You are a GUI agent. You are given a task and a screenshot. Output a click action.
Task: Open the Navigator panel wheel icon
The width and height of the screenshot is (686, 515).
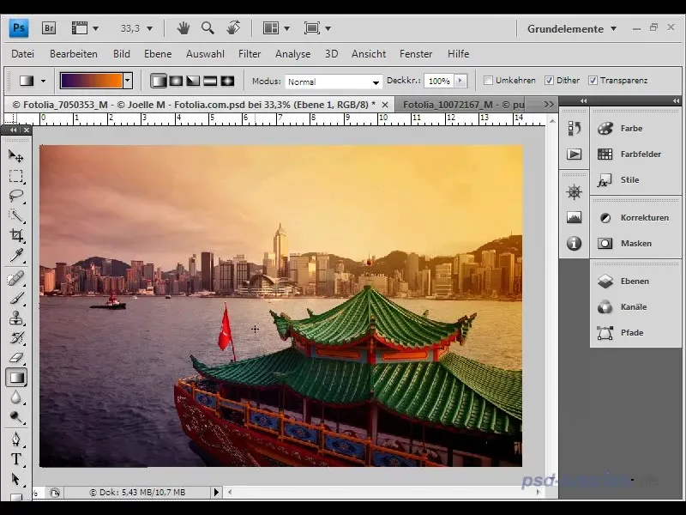pos(574,191)
